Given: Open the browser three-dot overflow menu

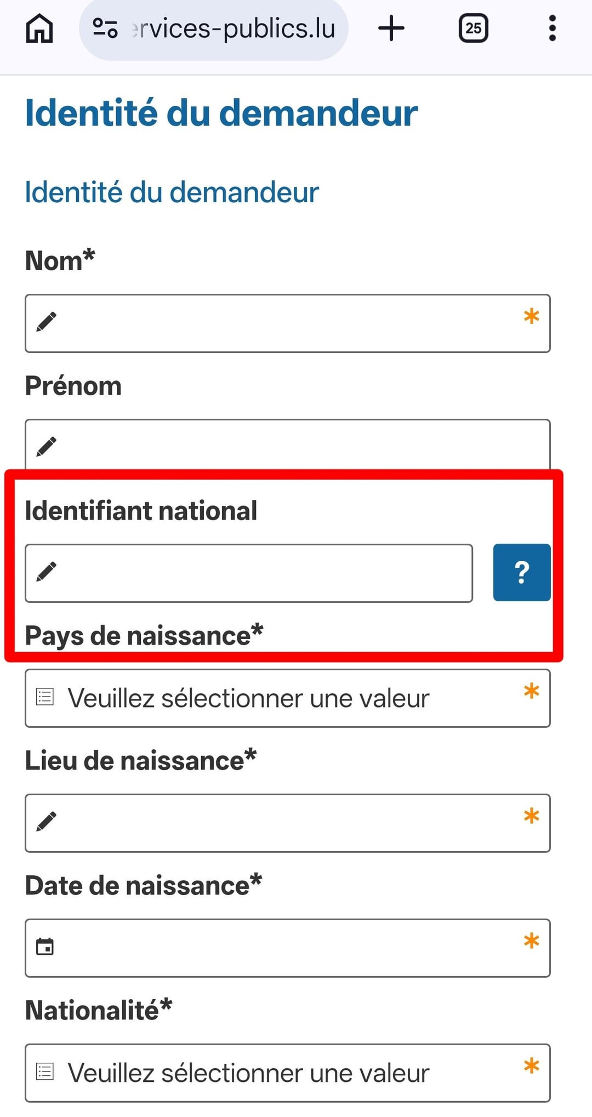Looking at the screenshot, I should (x=552, y=29).
